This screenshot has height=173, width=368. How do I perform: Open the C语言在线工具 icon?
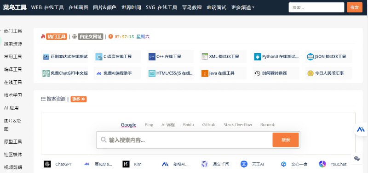click(99, 56)
